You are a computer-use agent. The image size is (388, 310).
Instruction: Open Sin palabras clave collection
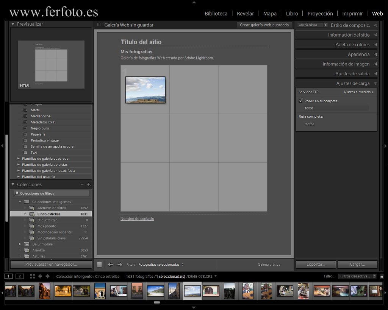tap(51, 238)
